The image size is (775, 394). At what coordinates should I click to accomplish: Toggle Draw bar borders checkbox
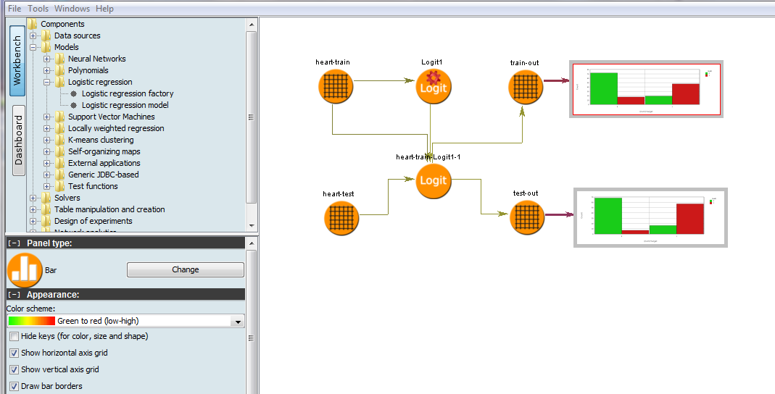point(14,387)
